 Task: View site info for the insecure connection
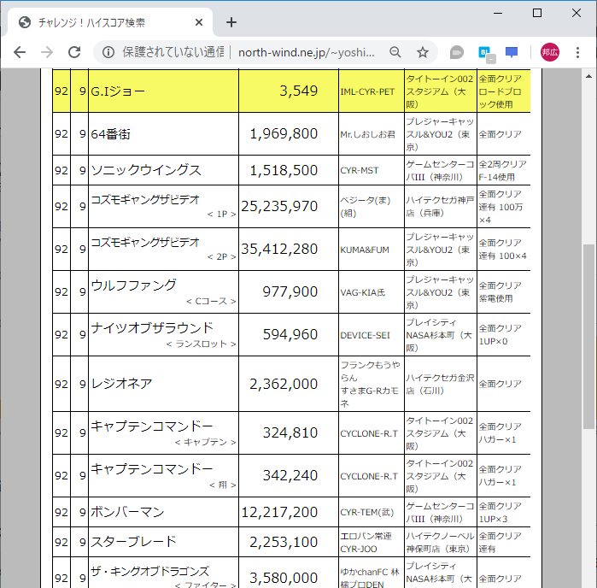tap(108, 52)
